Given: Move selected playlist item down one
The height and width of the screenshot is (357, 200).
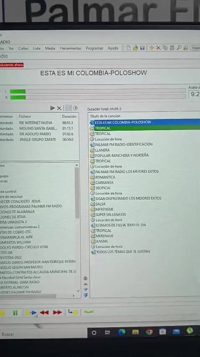Looking at the screenshot, I should click(x=85, y=290).
